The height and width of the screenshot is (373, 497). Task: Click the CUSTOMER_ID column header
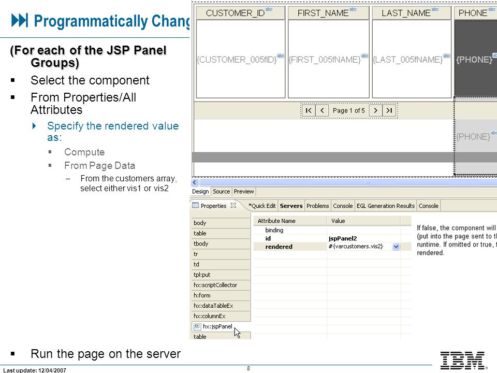click(x=241, y=13)
